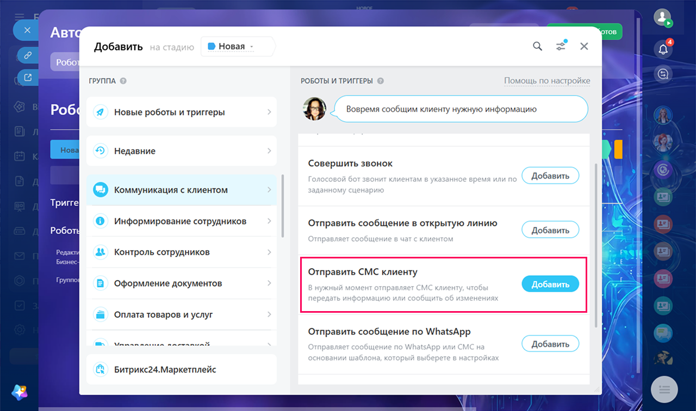696x411 pixels.
Task: Open the CoPilot star icon bottom left
Action: coord(20,391)
